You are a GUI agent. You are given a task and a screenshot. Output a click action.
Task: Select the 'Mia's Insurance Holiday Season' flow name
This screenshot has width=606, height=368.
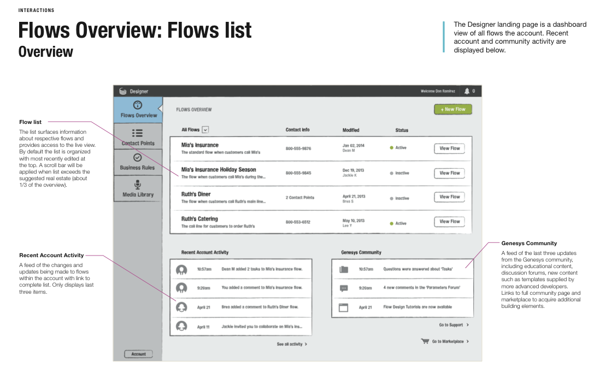point(219,169)
